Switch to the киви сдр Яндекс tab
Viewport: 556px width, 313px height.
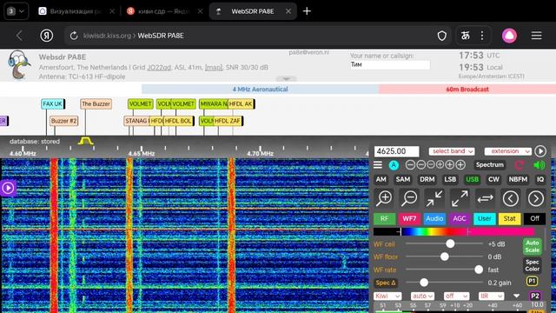click(165, 11)
